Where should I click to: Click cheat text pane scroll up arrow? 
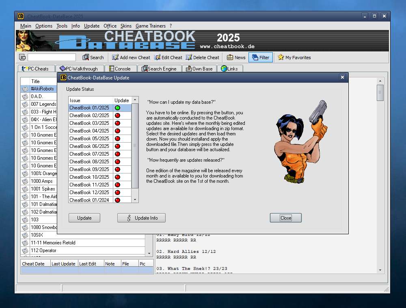point(380,81)
